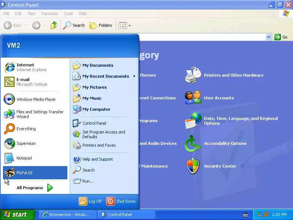Open Back button history dropdown arrow
293x220 pixels.
pyautogui.click(x=26, y=25)
